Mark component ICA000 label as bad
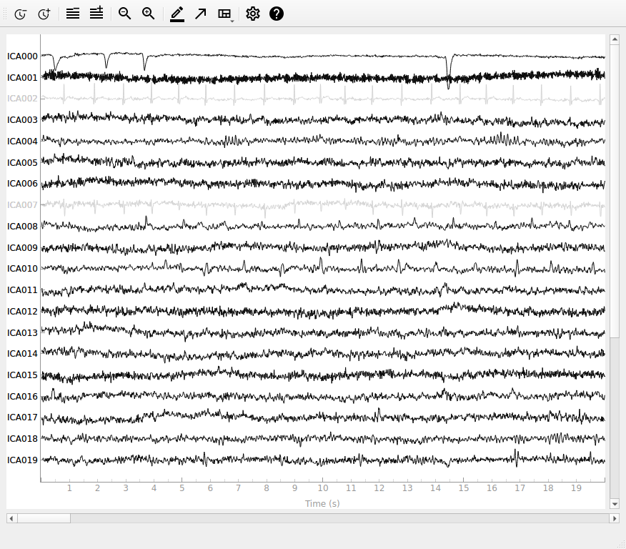Screen dimensions: 626x549 click(x=22, y=56)
